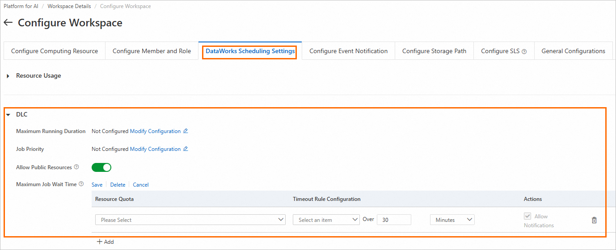Screen dimensions: 616x250
Task: Select DataWorks Scheduling Settings tab
Action: [x=250, y=51]
